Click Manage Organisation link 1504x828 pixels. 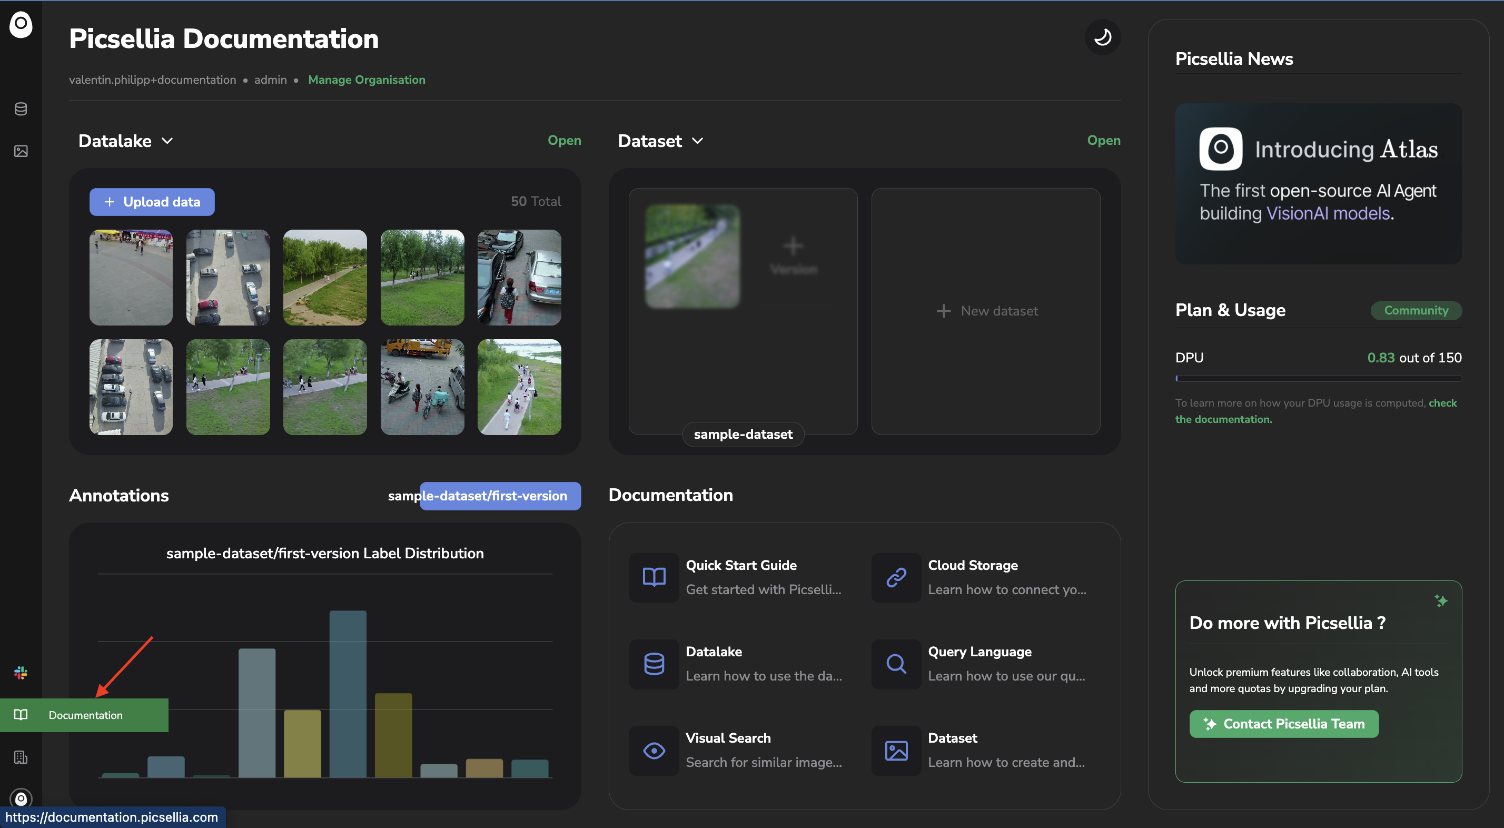point(366,80)
